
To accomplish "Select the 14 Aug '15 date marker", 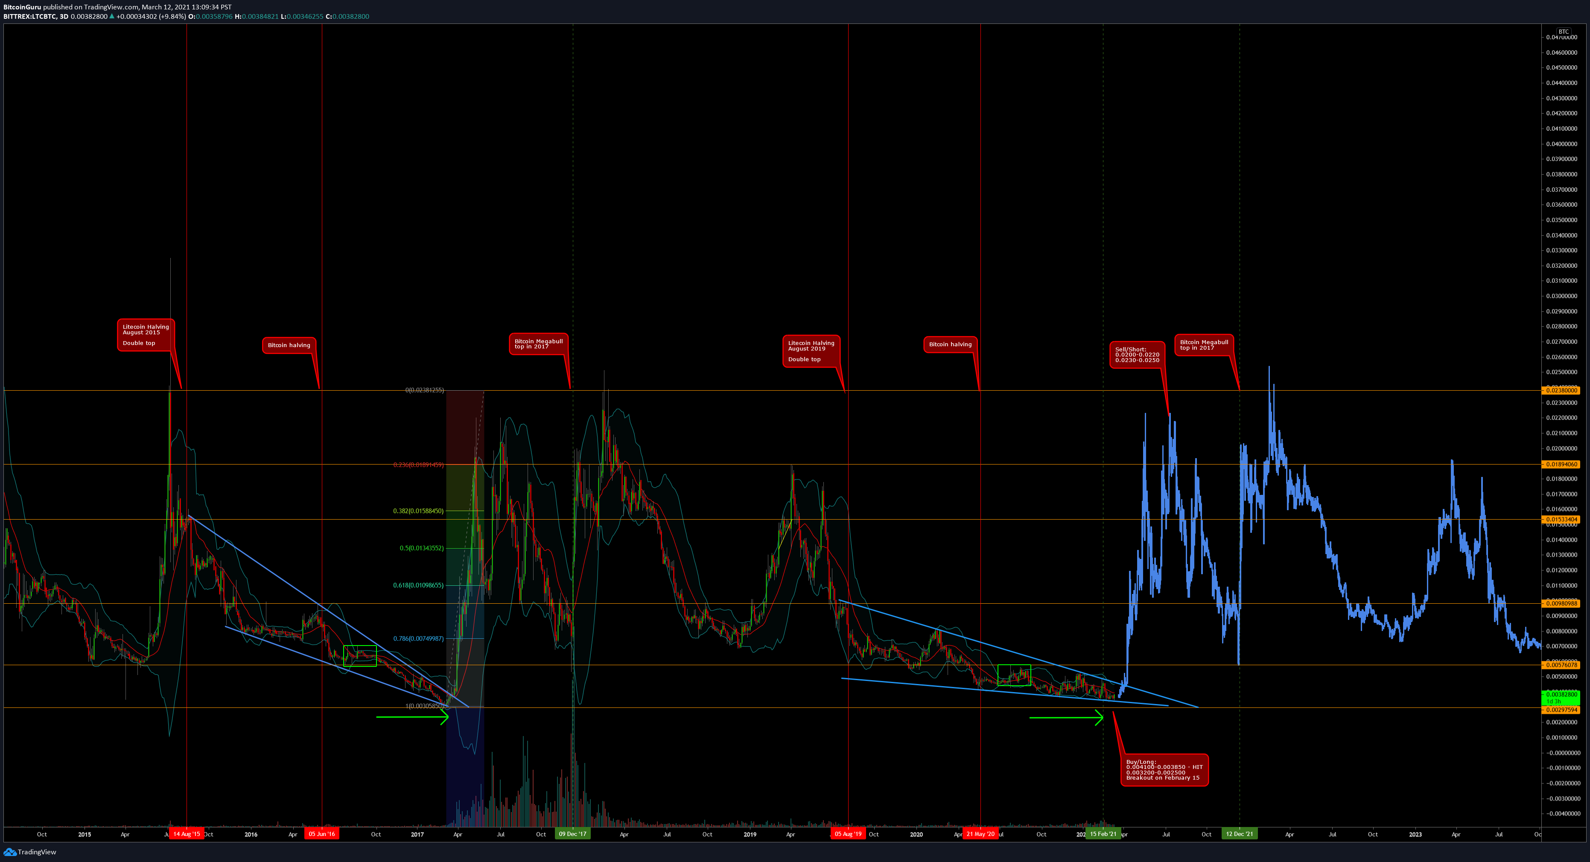I will (187, 834).
